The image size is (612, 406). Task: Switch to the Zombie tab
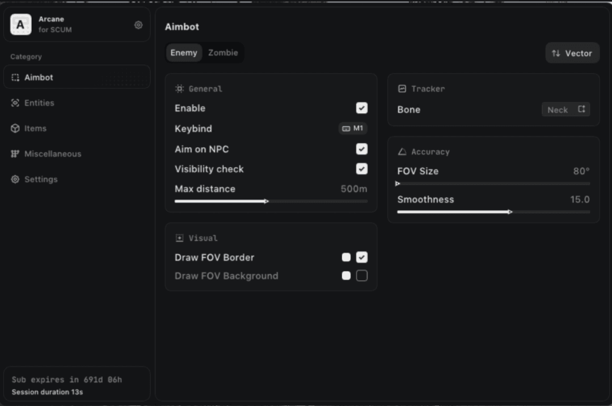[x=223, y=53]
